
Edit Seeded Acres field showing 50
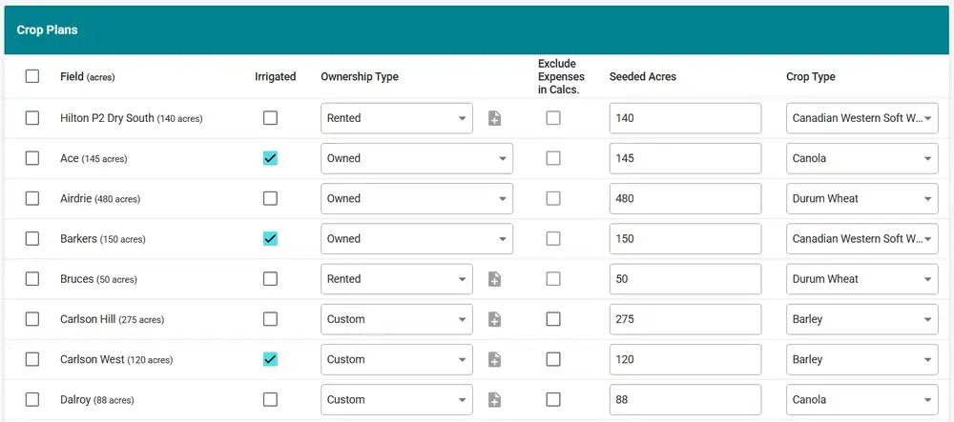685,279
